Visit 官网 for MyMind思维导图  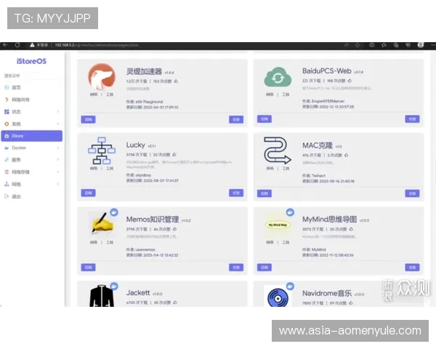coord(265,268)
